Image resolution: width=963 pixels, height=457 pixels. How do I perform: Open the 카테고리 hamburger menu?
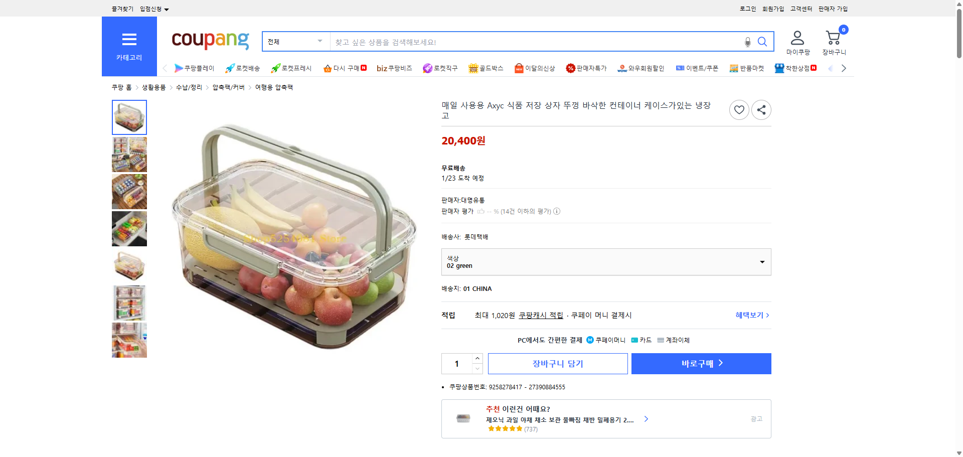(x=129, y=40)
